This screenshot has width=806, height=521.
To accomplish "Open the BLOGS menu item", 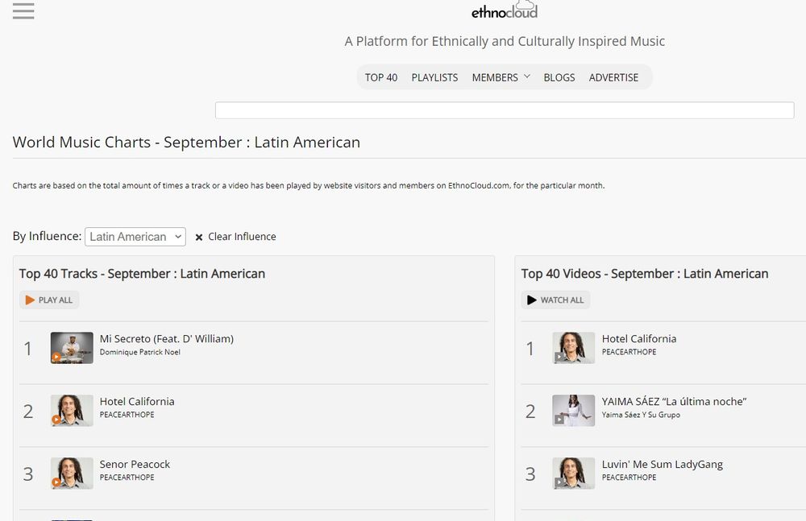I will [559, 77].
